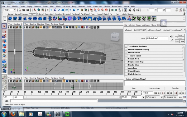Click the Select button below Notes
This screenshot has width=187, height=117.
(x=134, y=88)
